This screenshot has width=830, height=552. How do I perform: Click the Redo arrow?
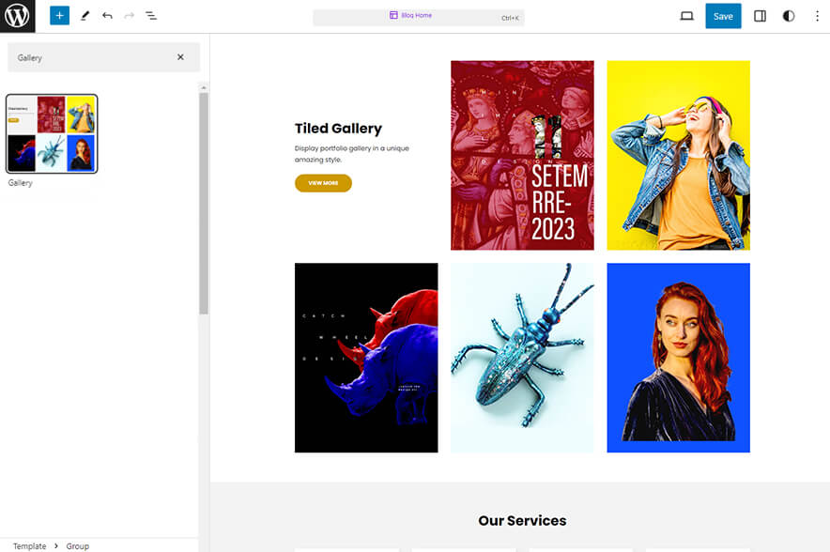click(129, 15)
